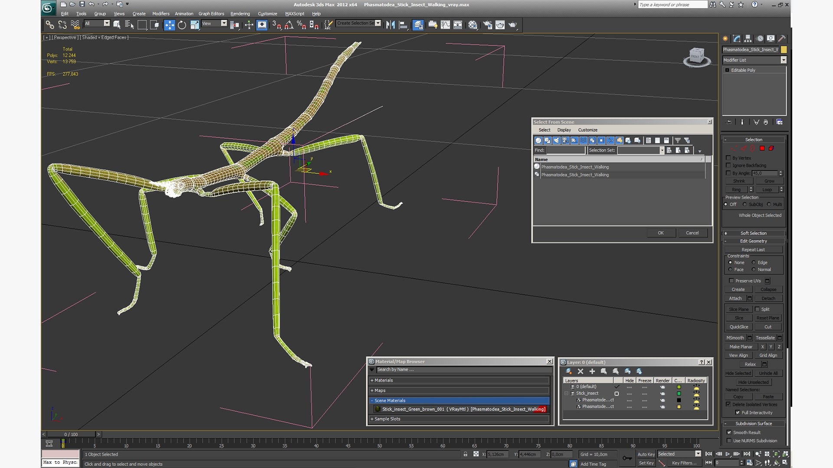Click OK in Select From Scene dialog

pos(661,233)
